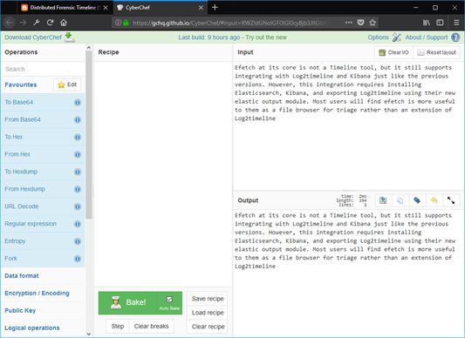Select the Entropy operation

coord(44,241)
